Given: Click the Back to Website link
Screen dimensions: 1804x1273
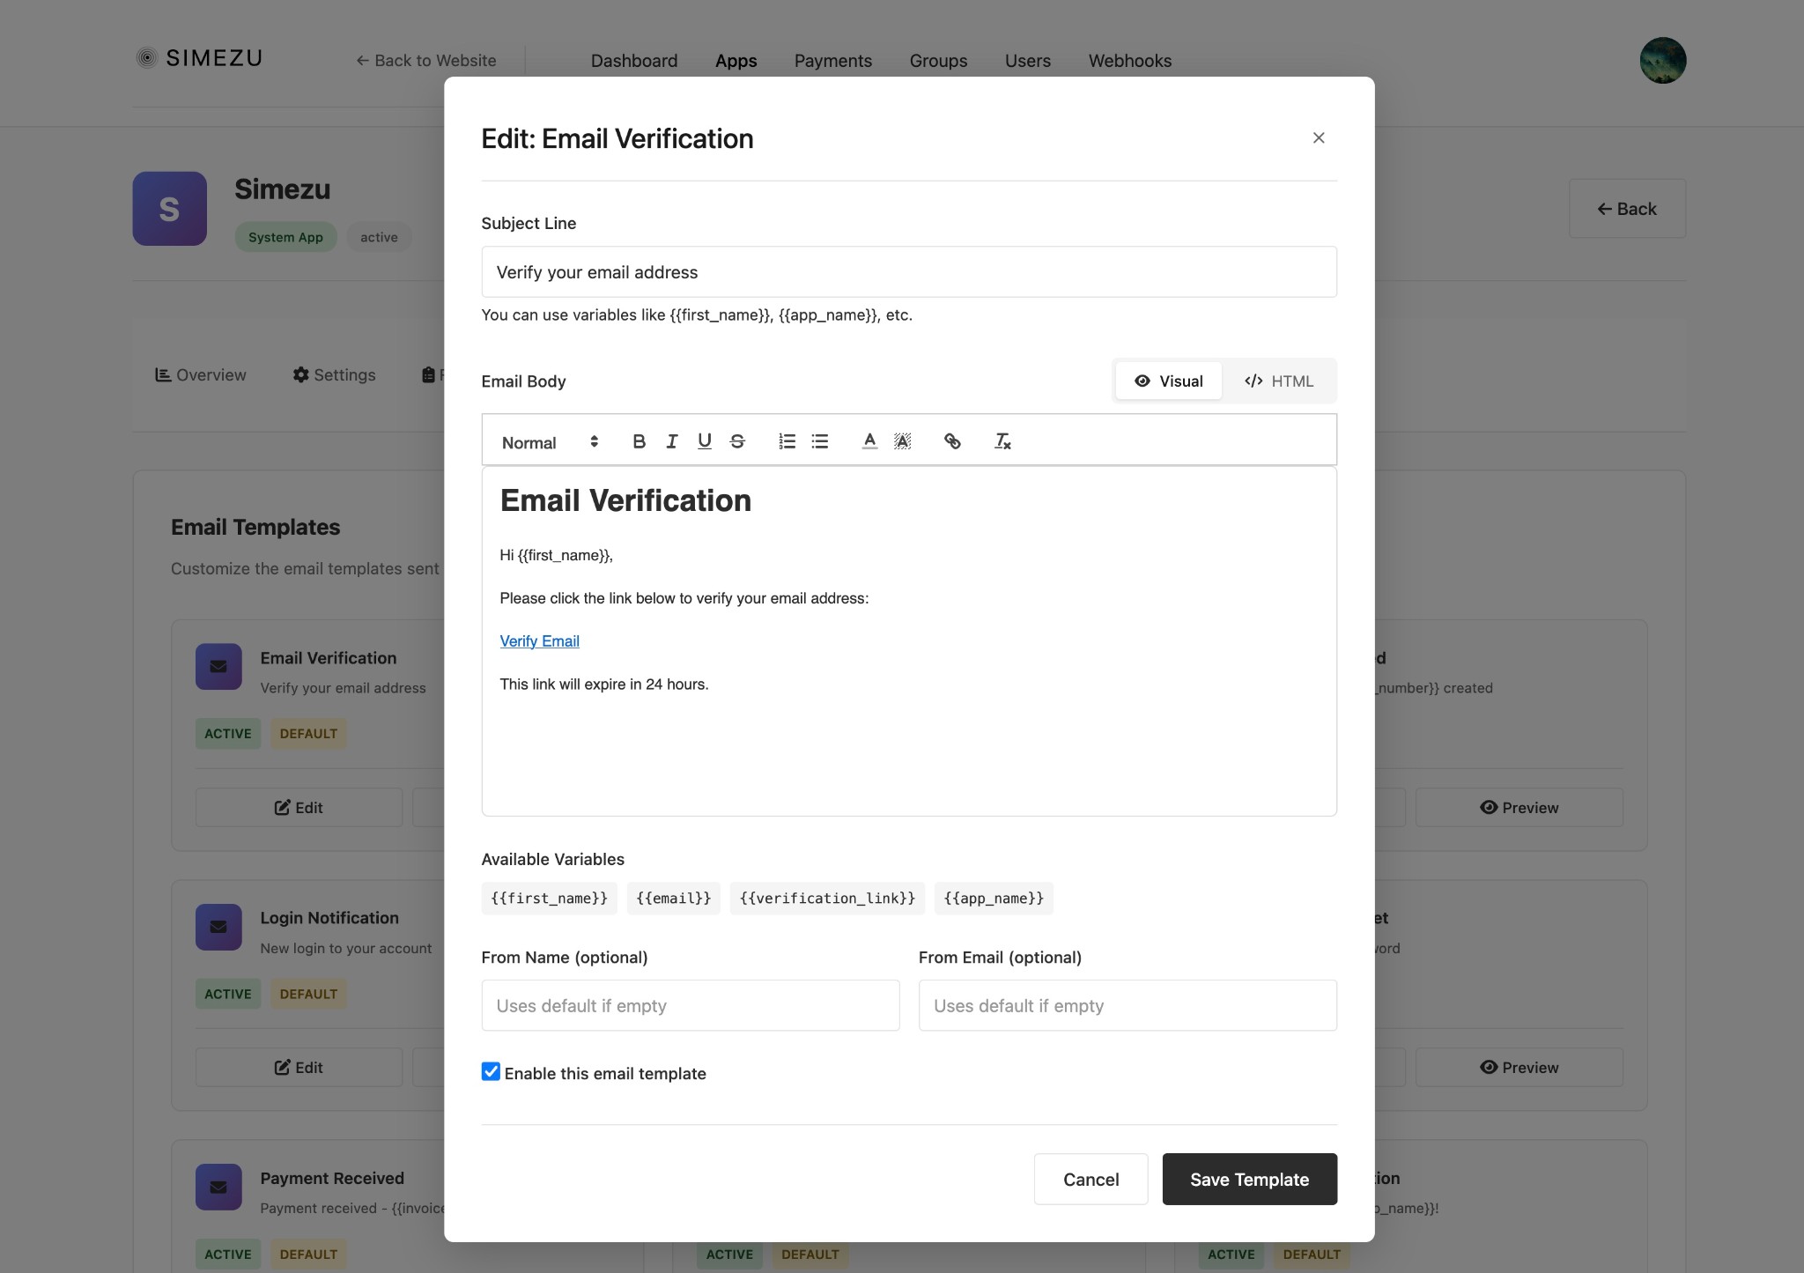Looking at the screenshot, I should click(426, 61).
